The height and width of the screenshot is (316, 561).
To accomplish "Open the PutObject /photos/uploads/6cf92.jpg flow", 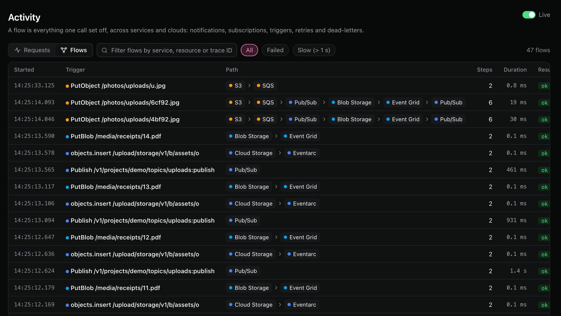I will click(279, 103).
